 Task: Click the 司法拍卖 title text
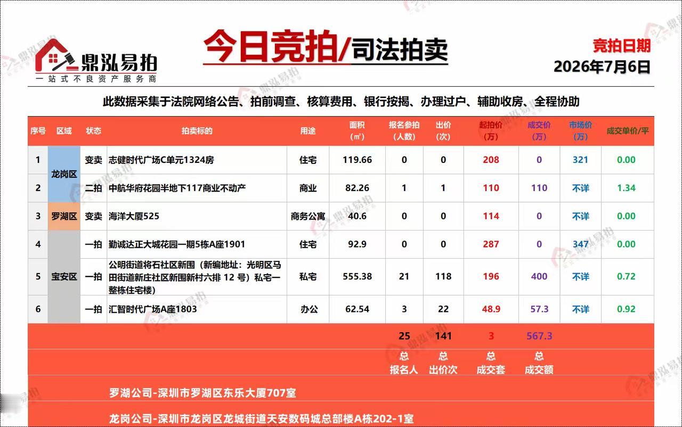[399, 50]
